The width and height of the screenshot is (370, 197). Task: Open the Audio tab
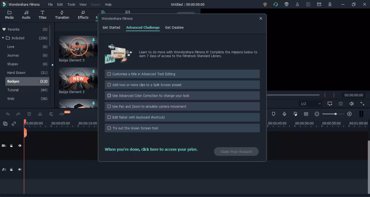[x=26, y=15]
